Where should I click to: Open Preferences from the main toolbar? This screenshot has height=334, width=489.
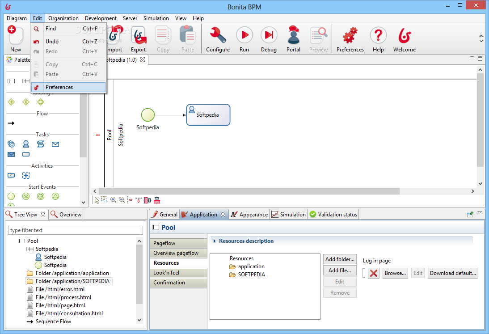350,38
